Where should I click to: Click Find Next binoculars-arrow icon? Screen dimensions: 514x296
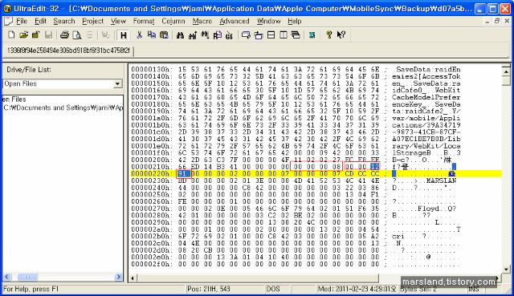point(193,34)
